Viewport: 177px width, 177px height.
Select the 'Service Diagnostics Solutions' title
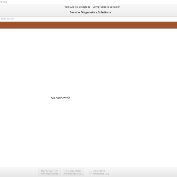pos(90,12)
